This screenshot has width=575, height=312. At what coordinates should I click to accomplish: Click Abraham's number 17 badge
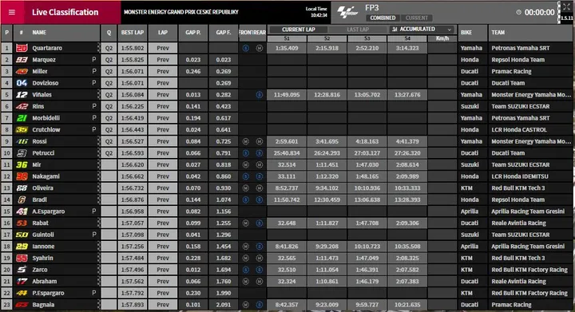coord(22,281)
